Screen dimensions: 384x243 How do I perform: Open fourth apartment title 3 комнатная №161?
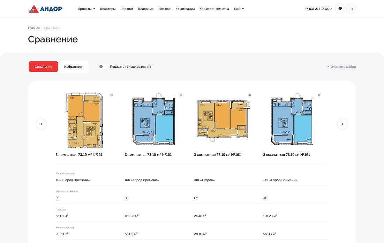pyautogui.click(x=287, y=155)
